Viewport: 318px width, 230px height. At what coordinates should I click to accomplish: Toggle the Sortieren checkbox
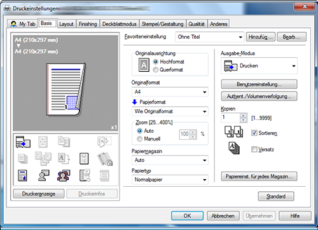click(254, 133)
